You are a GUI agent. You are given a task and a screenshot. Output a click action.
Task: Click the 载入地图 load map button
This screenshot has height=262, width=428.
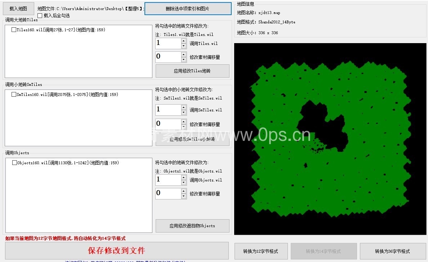(x=18, y=9)
